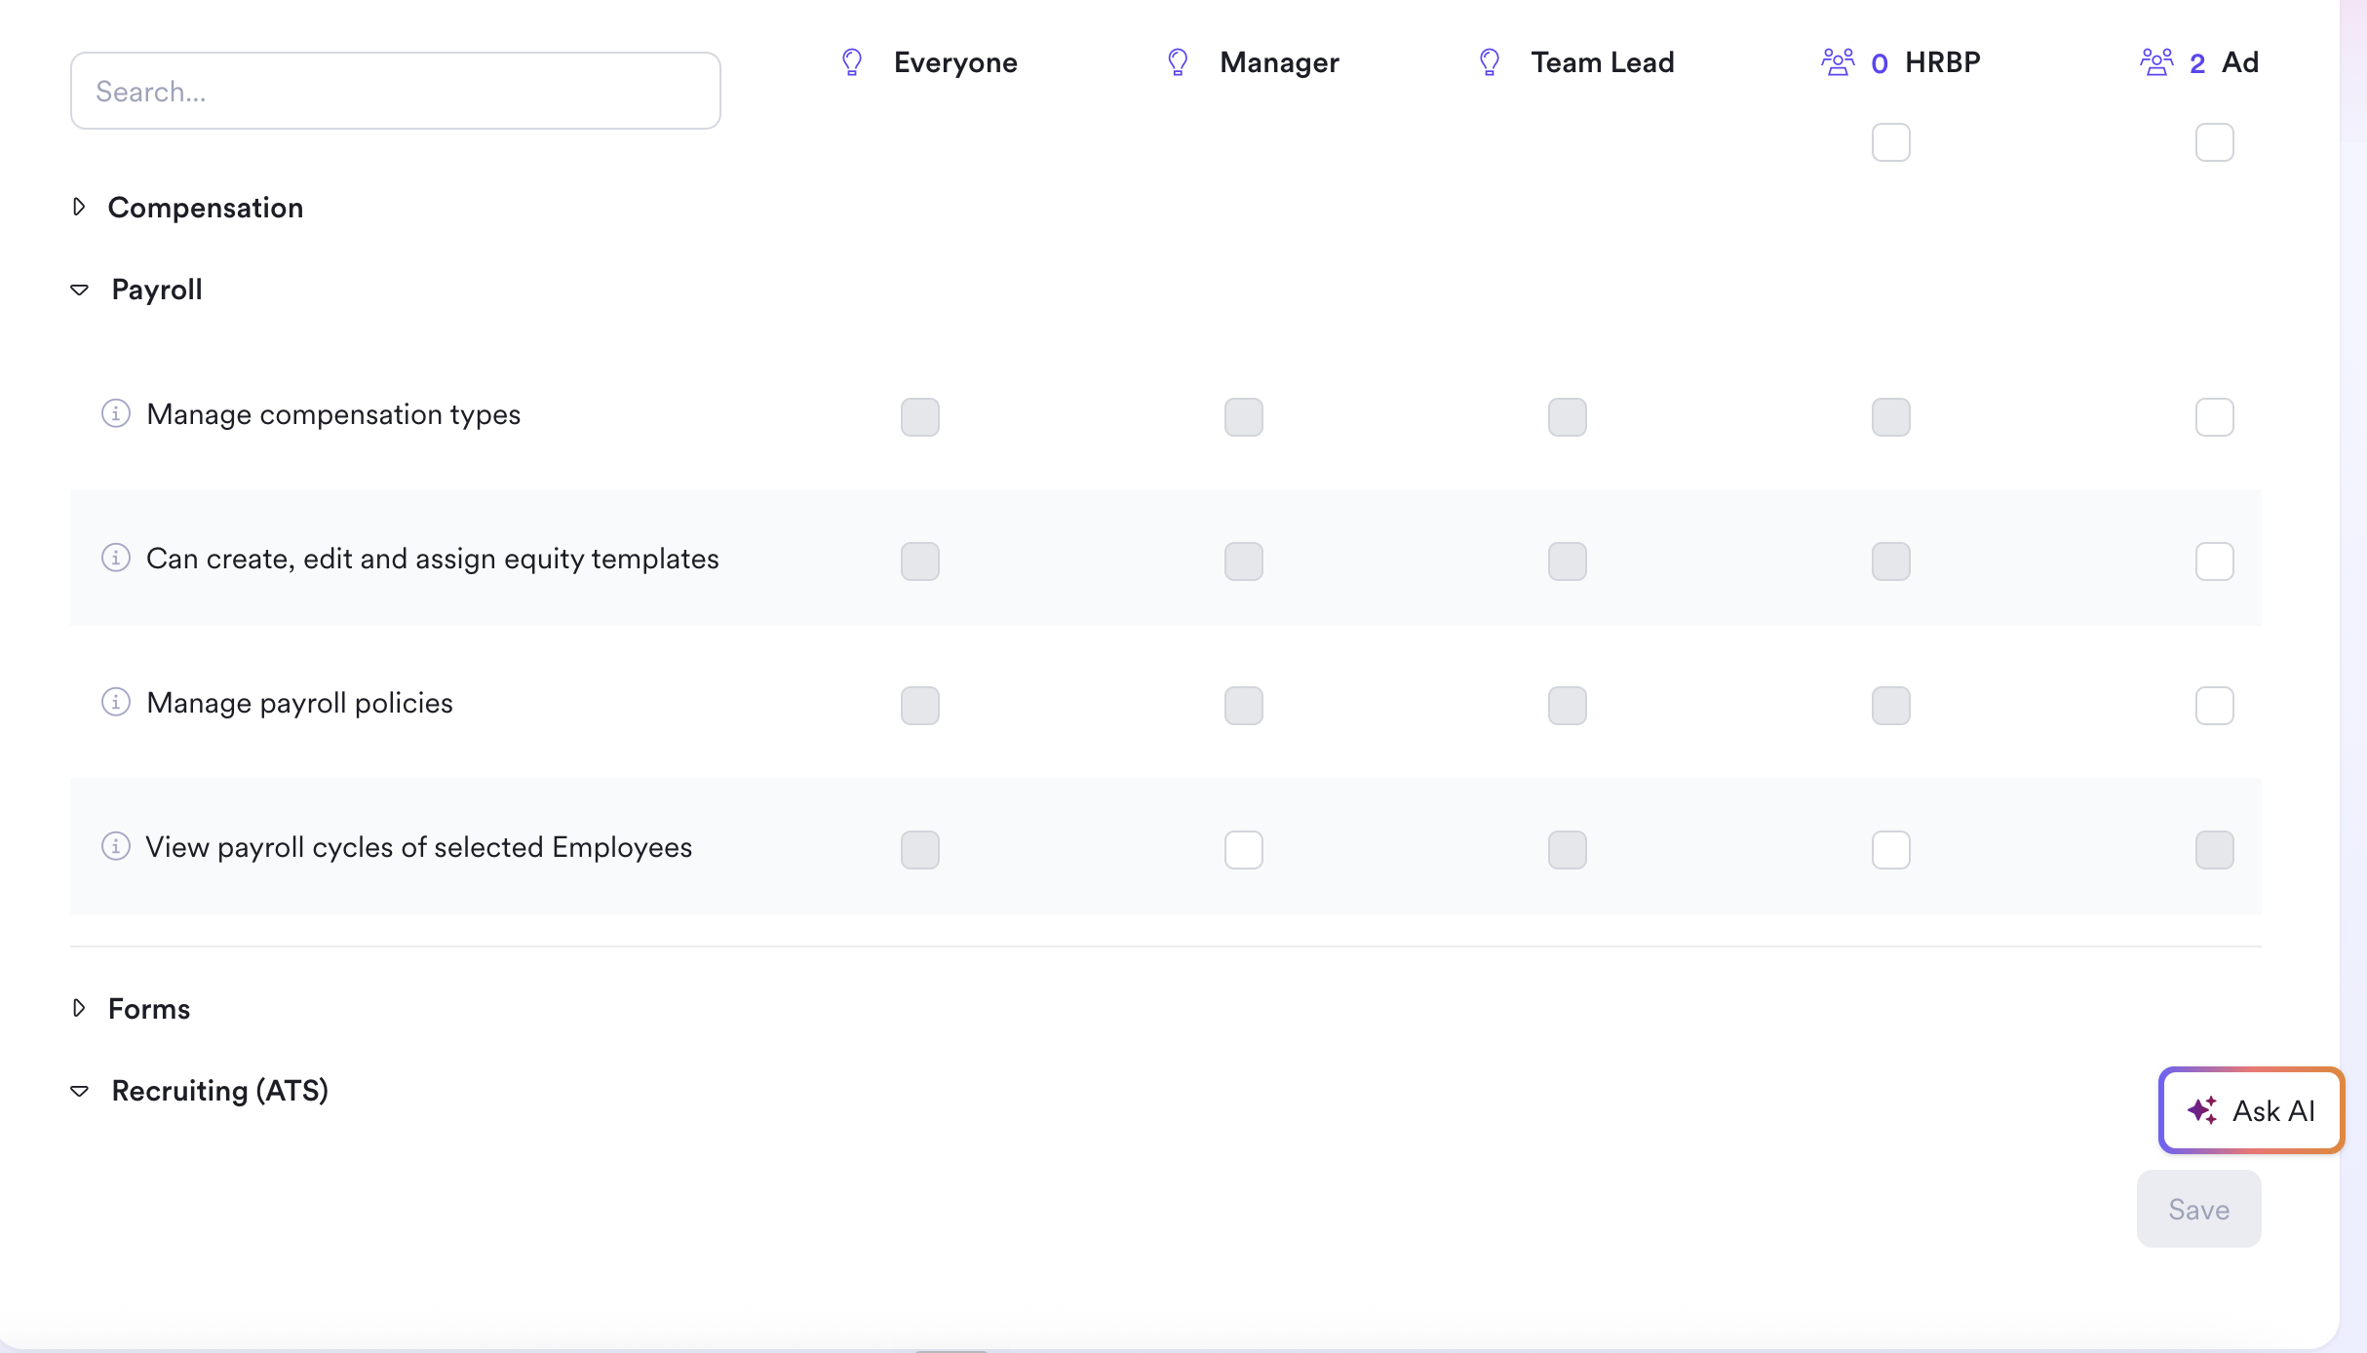Click the Save button
This screenshot has height=1353, width=2367.
tap(2199, 1209)
